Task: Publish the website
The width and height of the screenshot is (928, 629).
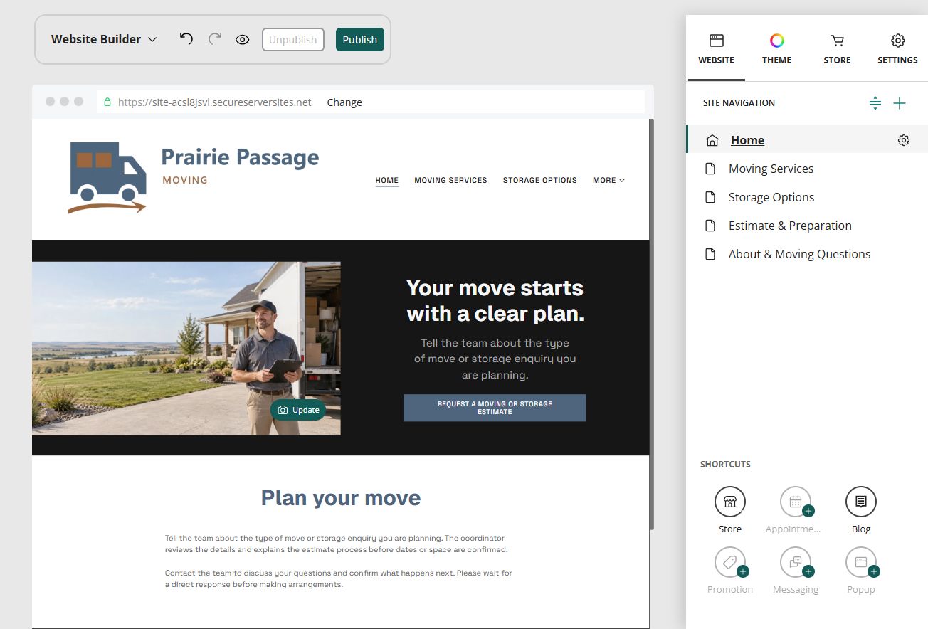Action: click(x=360, y=40)
